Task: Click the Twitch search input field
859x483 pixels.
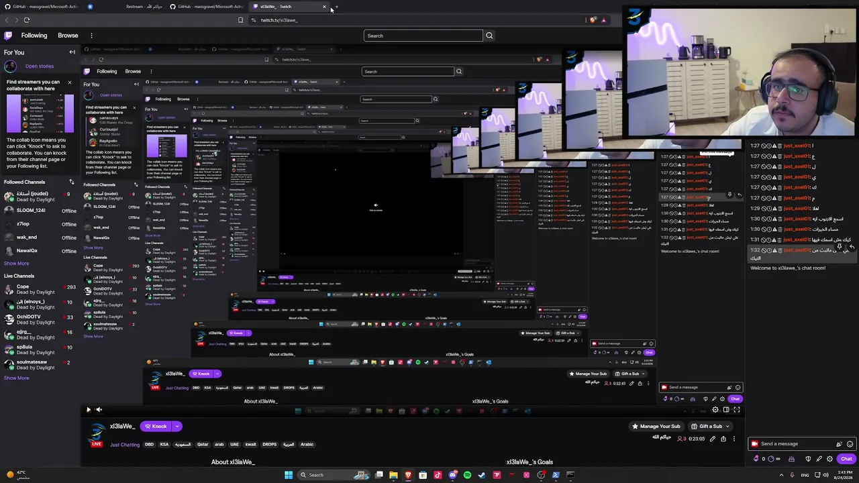Action: (x=423, y=36)
